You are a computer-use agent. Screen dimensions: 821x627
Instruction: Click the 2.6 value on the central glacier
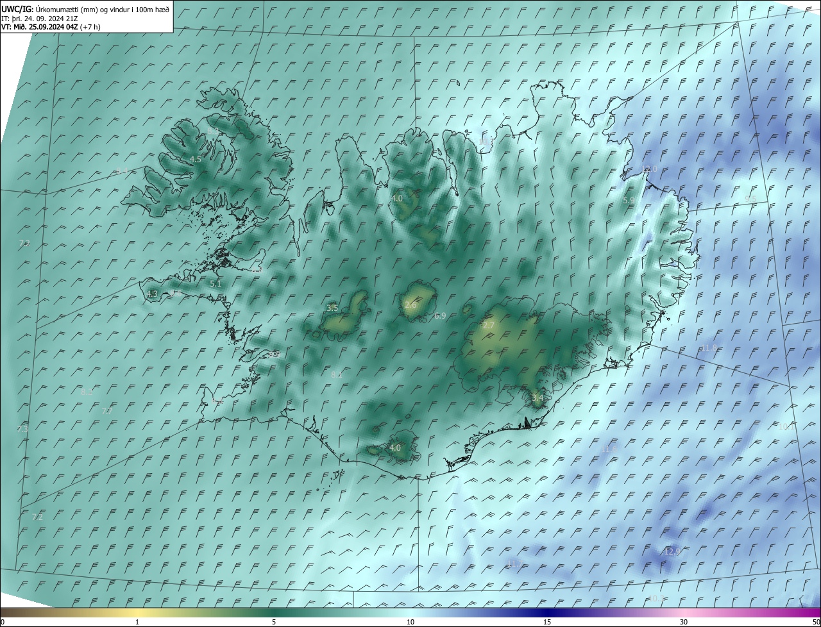click(410, 305)
